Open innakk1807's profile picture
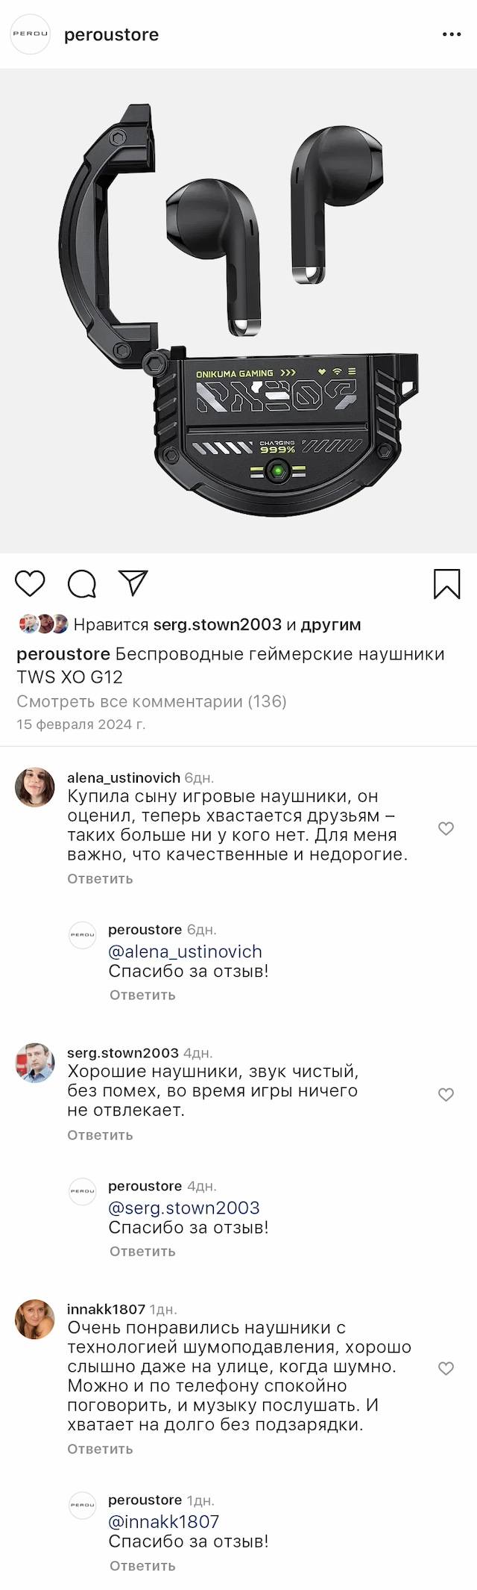 (35, 1319)
